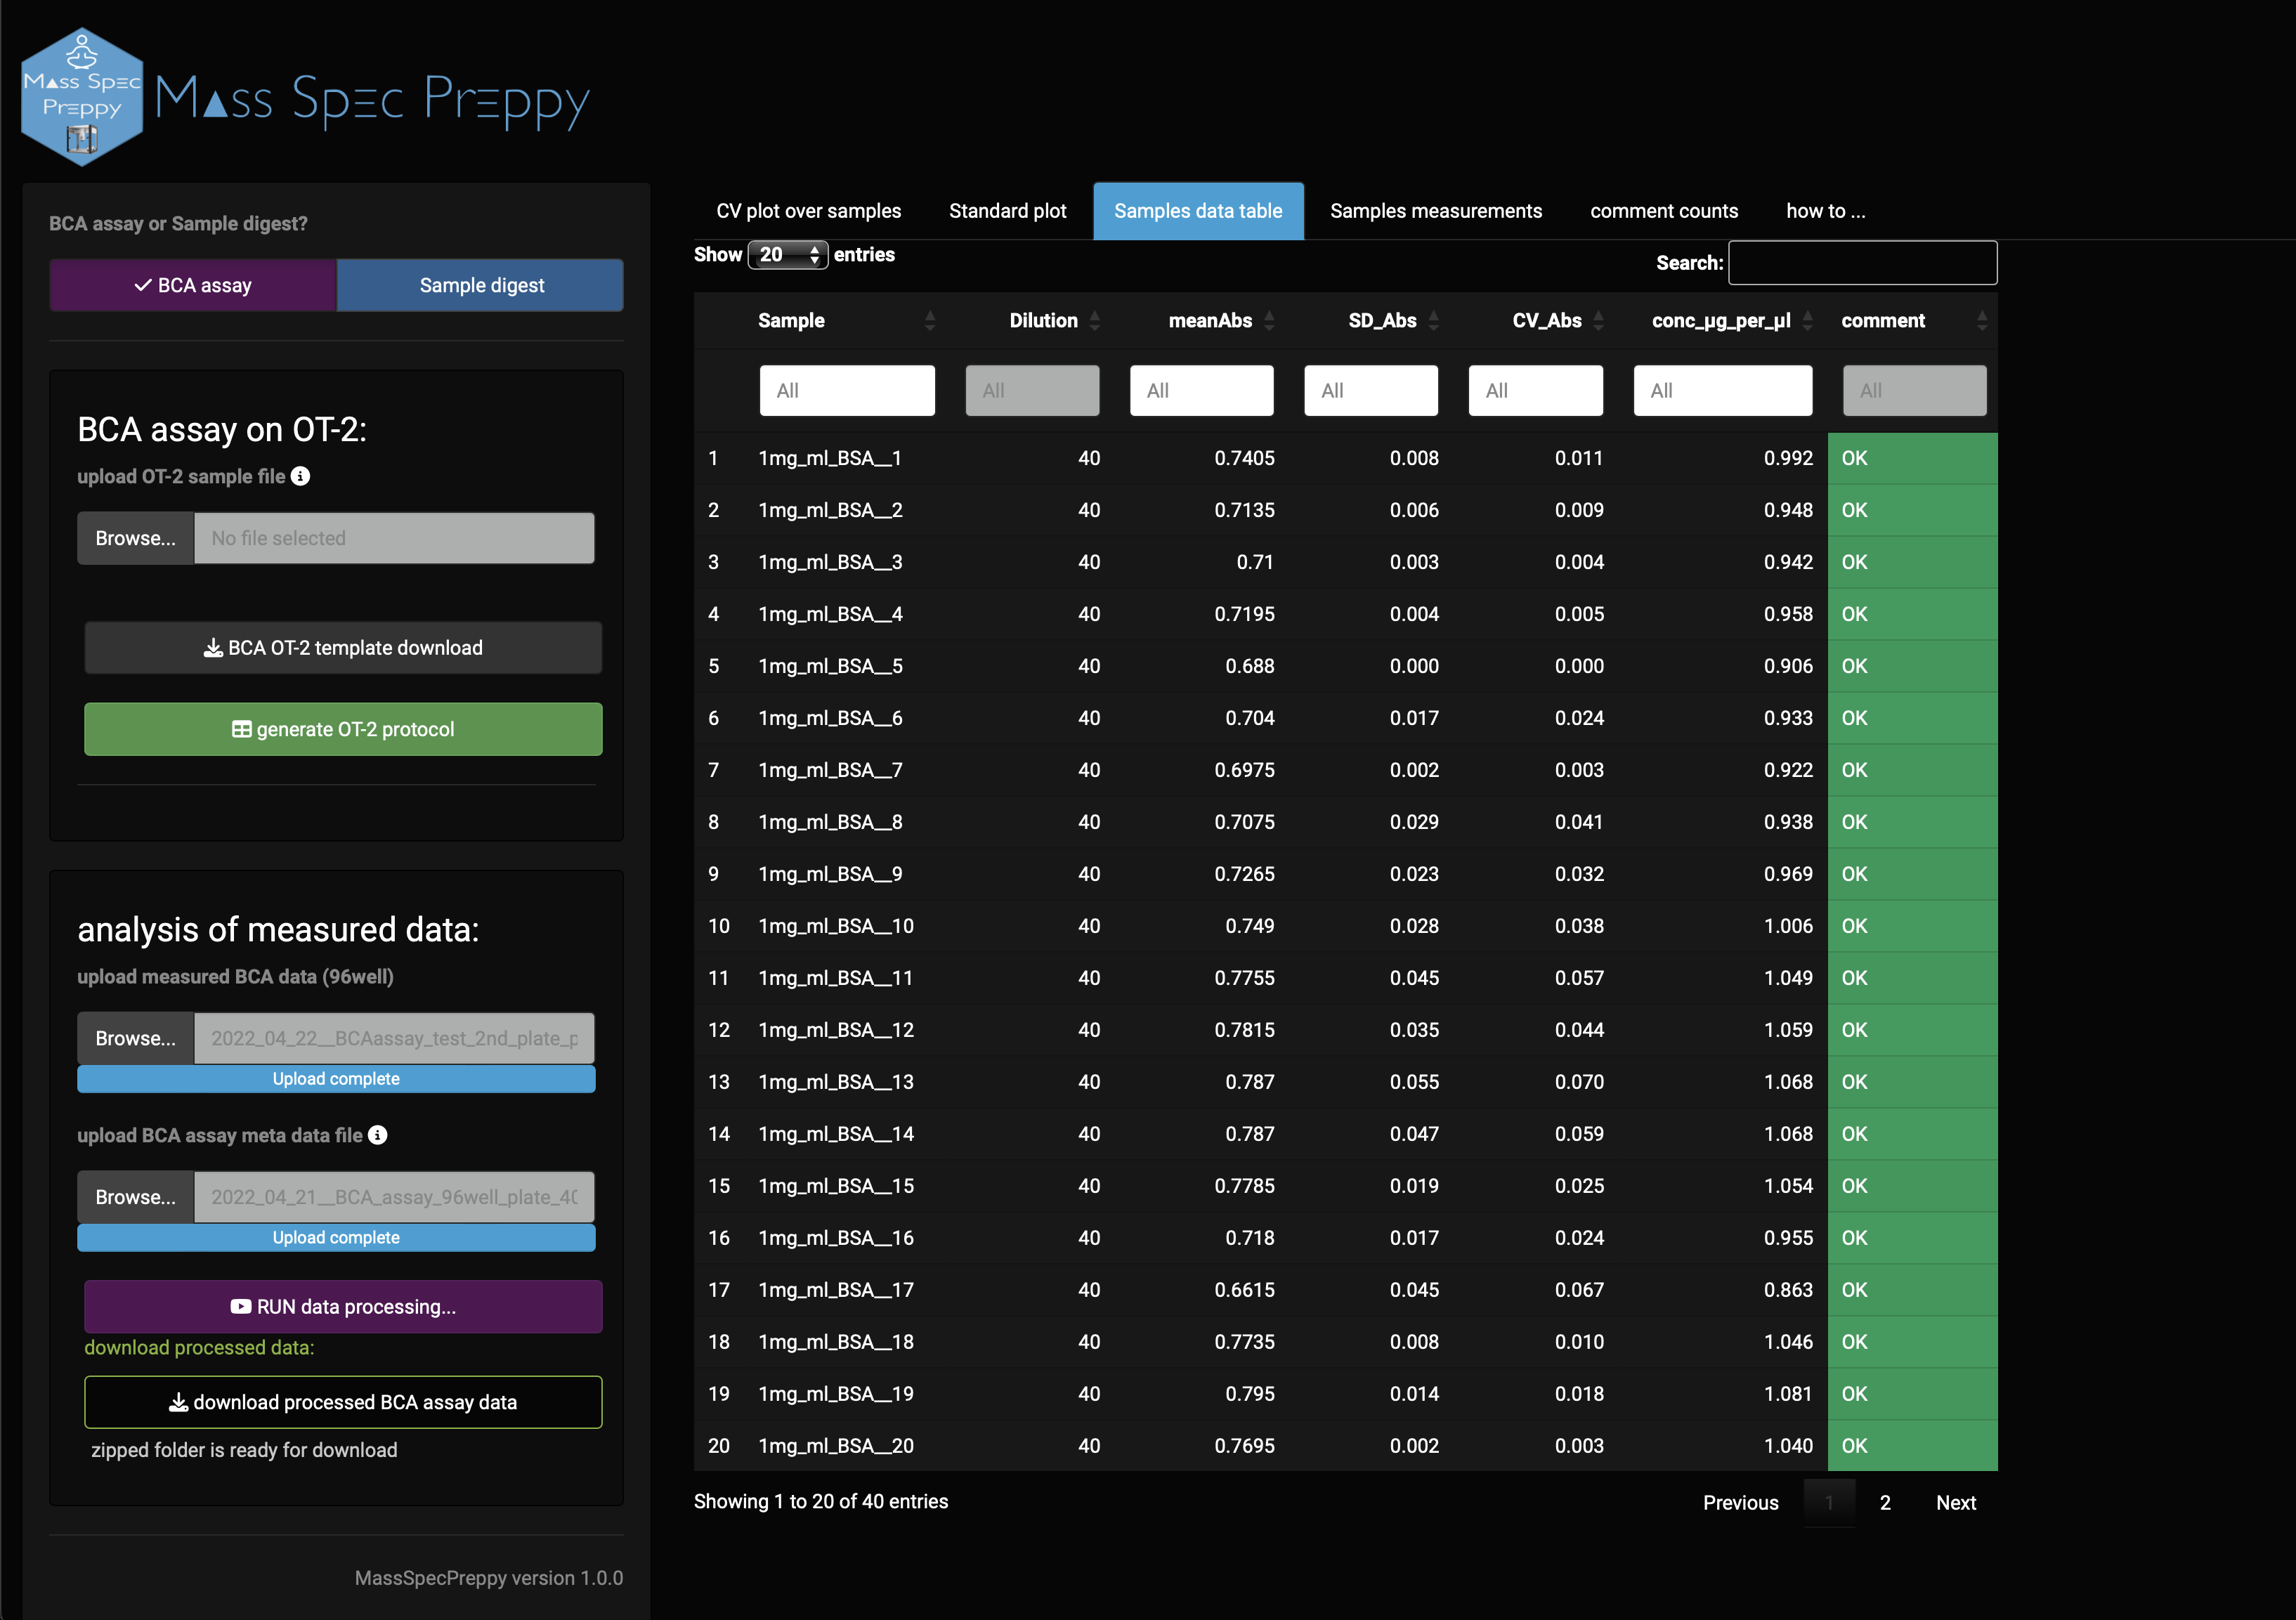
Task: Open the Dilution column filter box
Action: point(1031,390)
